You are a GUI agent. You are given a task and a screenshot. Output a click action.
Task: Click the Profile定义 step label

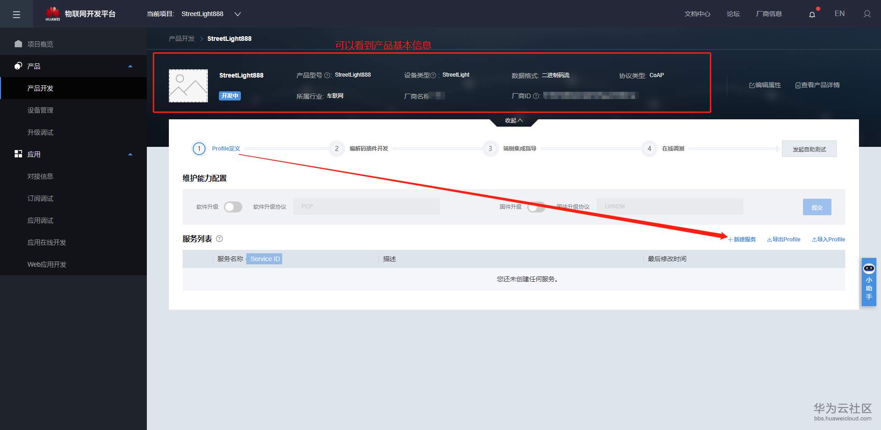coord(226,149)
